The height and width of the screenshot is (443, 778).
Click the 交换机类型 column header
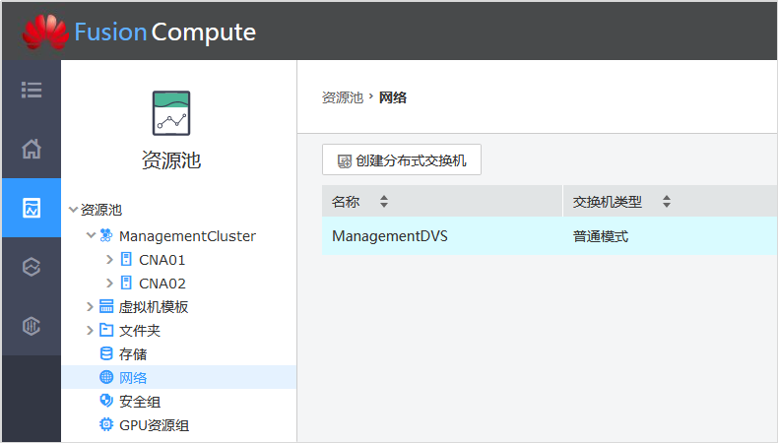tap(608, 202)
